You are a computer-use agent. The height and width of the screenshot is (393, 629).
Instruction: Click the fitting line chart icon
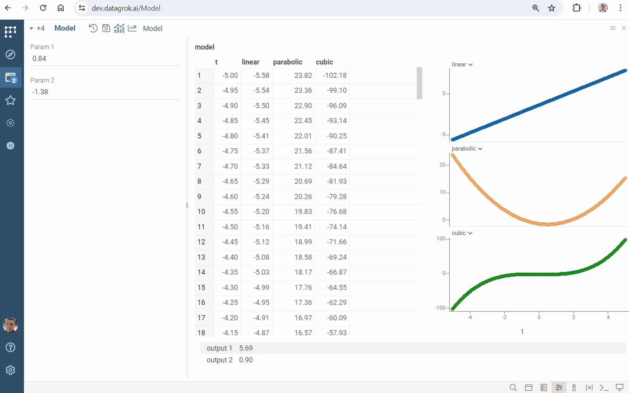pos(132,28)
